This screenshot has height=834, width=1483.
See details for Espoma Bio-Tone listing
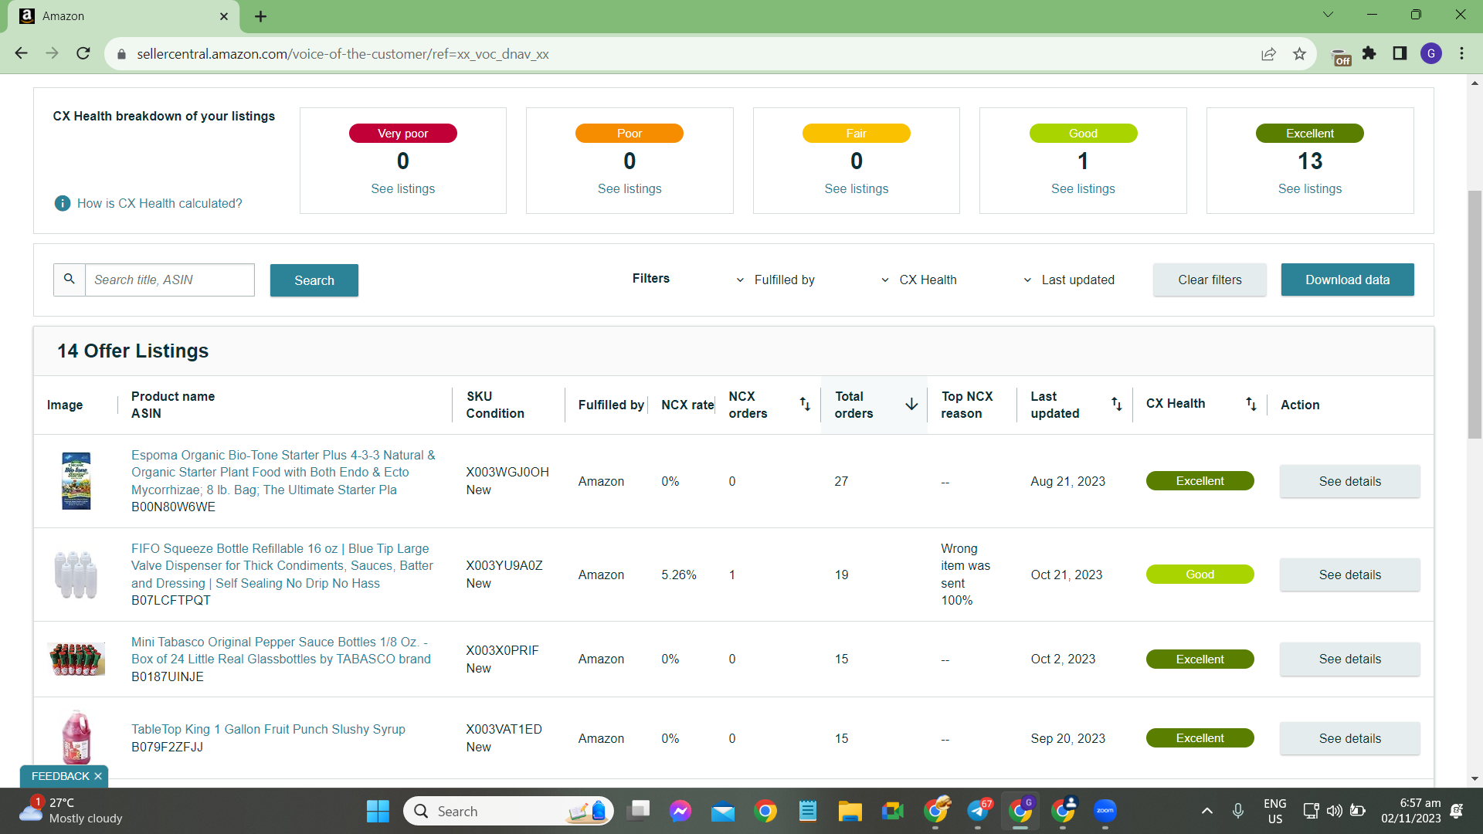[1350, 481]
